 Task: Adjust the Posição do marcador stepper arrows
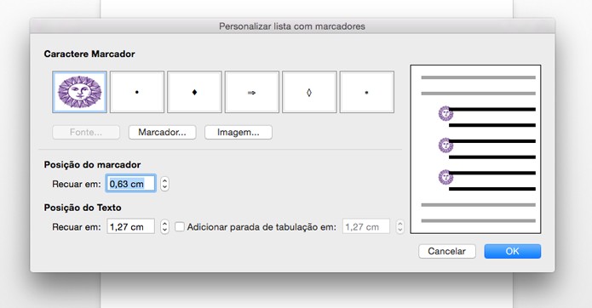pos(164,184)
